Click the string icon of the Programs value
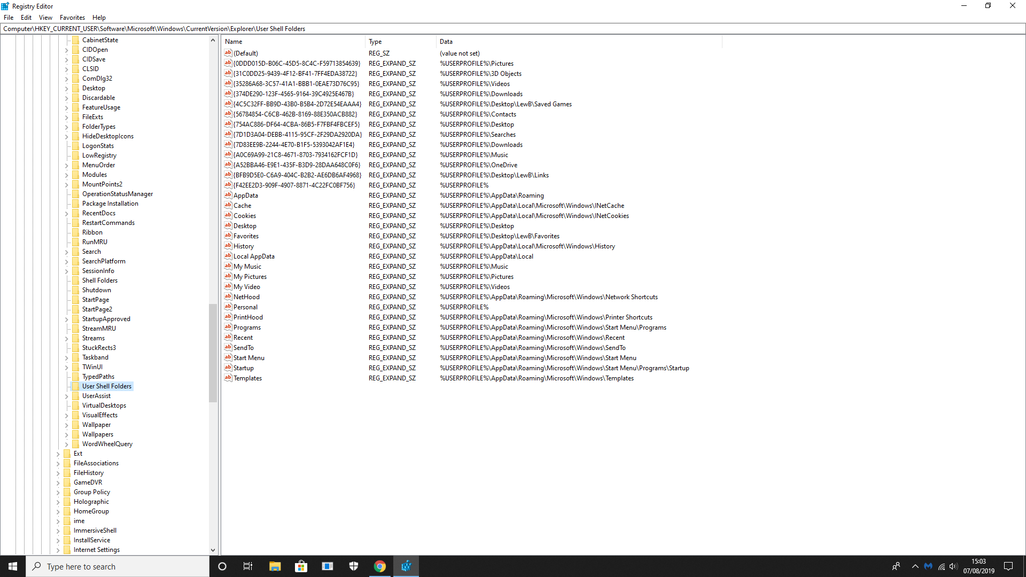 (228, 327)
